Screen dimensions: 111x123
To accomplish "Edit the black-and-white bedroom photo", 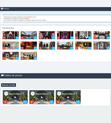I will click(x=90, y=38).
